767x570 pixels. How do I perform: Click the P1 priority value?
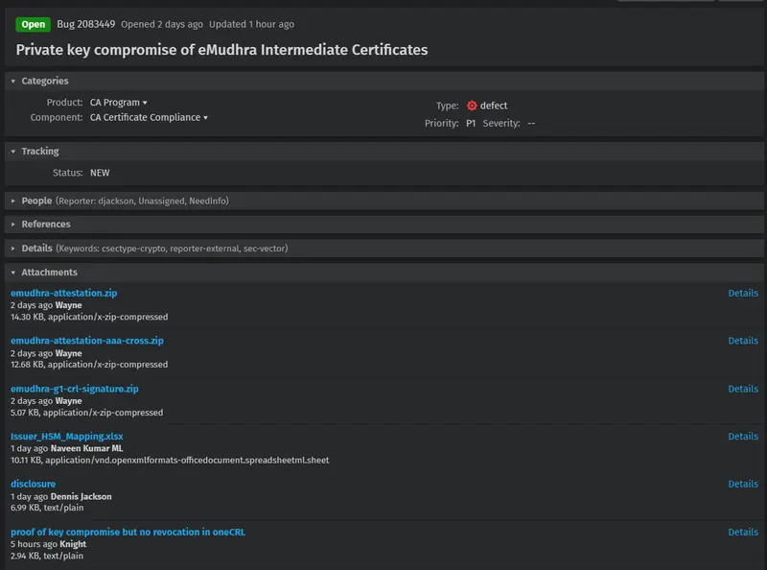pos(471,124)
